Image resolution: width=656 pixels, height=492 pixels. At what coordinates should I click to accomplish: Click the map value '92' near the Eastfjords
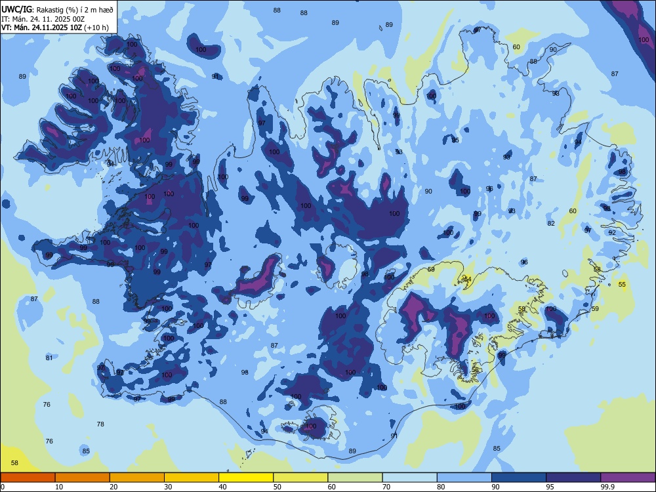(612, 232)
